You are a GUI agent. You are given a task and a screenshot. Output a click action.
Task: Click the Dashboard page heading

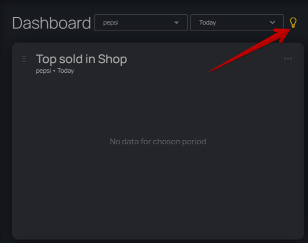[51, 23]
